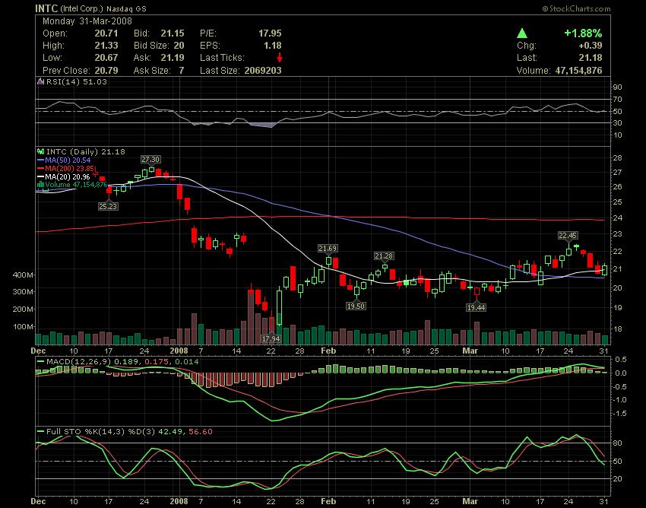Click the 400M volume axis label
Viewport: 646px width, 508px height.
click(x=24, y=275)
